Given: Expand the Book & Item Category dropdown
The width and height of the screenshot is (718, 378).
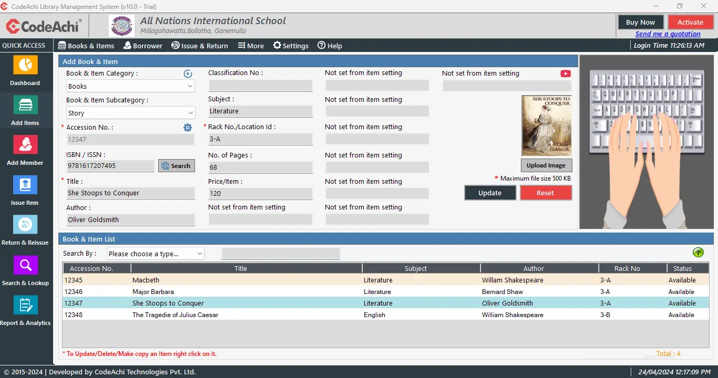Looking at the screenshot, I should pos(130,86).
